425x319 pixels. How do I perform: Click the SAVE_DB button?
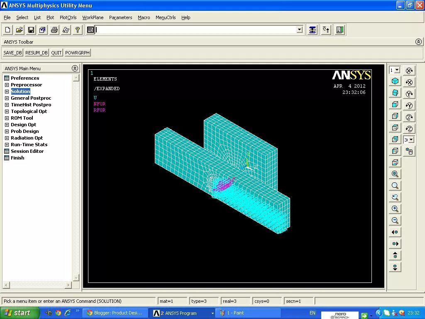[12, 53]
